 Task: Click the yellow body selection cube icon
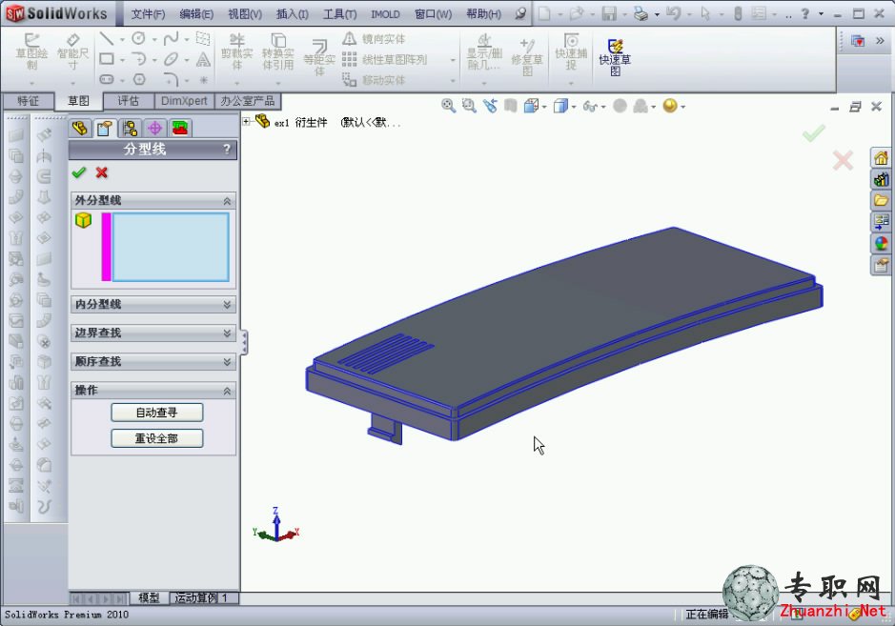(x=83, y=220)
